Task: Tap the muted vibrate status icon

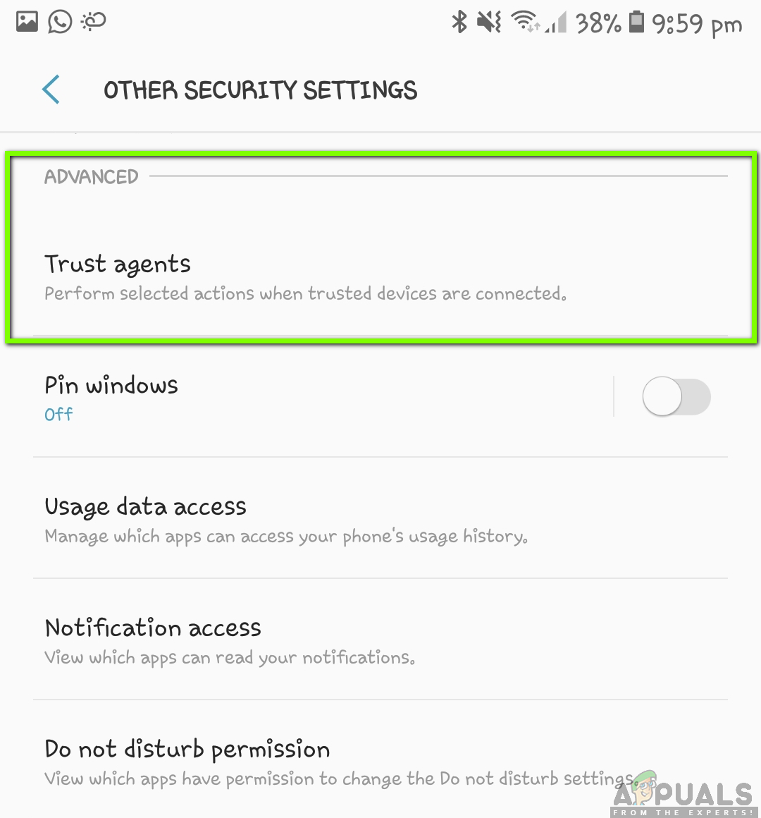Action: 490,23
